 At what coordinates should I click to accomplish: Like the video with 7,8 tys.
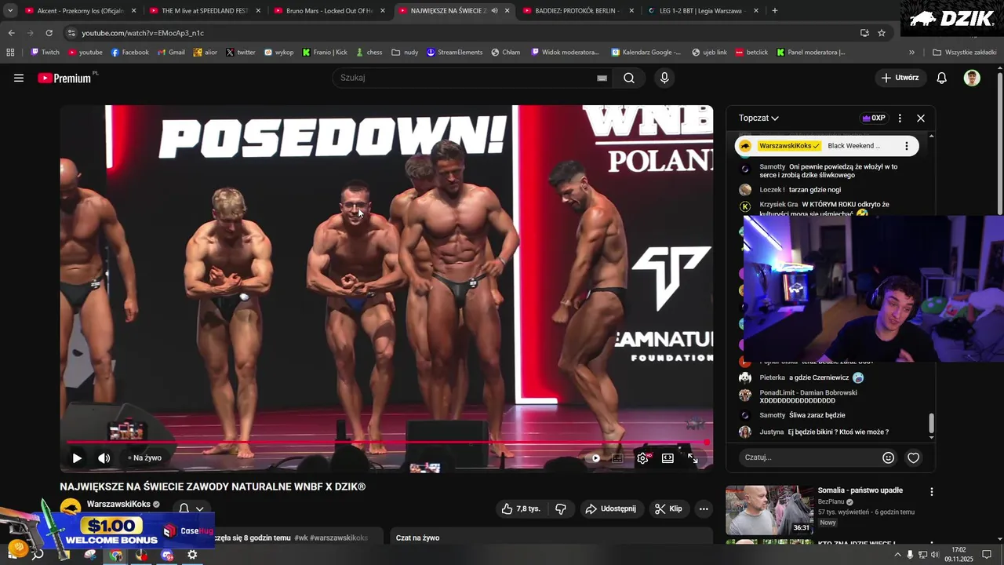point(520,508)
